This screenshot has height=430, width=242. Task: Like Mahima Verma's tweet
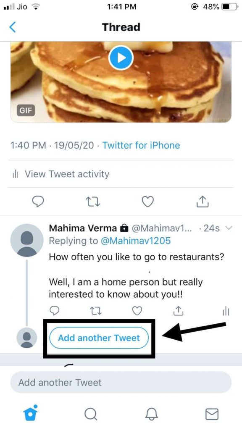tap(137, 311)
